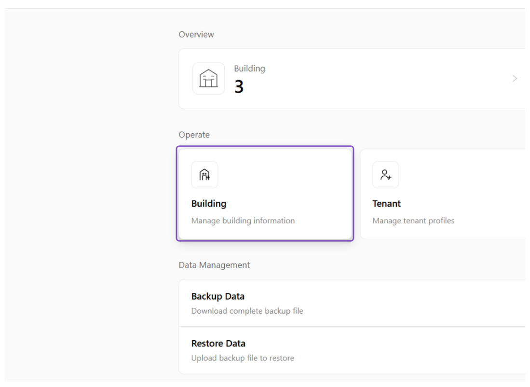
Task: Click the "Manage tenant profiles" description
Action: point(413,221)
